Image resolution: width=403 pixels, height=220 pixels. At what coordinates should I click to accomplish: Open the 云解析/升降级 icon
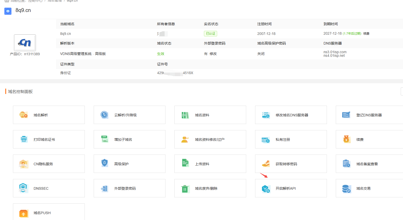coord(104,115)
